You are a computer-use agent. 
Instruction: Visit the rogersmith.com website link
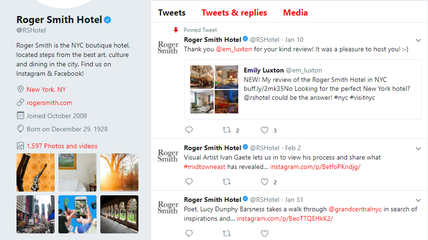pyautogui.click(x=49, y=103)
